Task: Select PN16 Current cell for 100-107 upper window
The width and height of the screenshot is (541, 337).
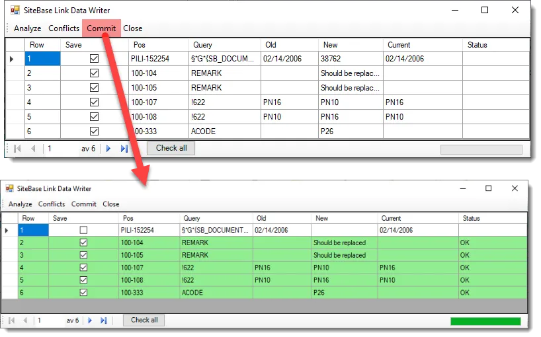Action: [423, 102]
